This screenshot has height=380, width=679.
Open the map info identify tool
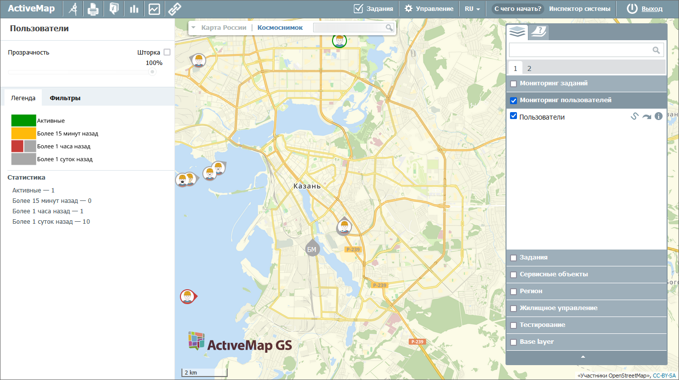pyautogui.click(x=113, y=8)
